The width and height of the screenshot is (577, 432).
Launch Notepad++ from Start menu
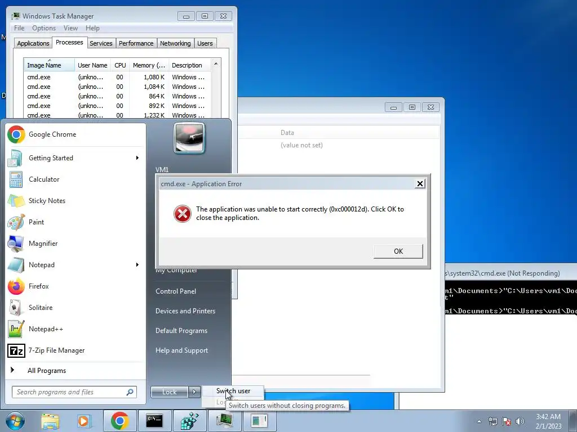click(76, 328)
